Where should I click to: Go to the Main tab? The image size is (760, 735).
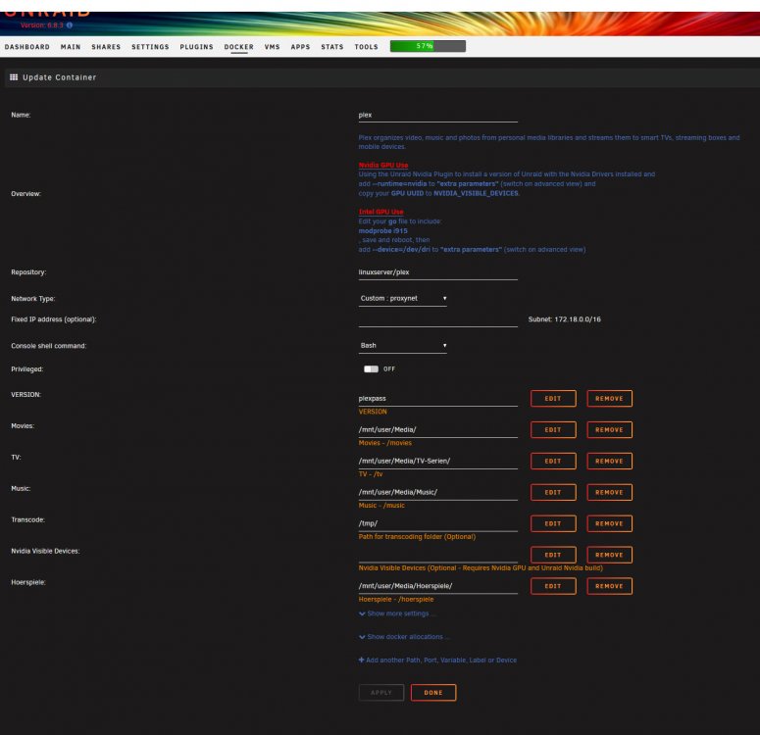[71, 47]
